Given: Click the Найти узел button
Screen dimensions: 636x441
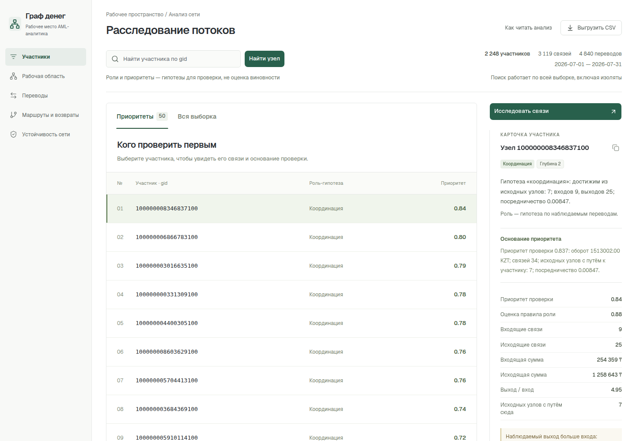Looking at the screenshot, I should point(265,59).
